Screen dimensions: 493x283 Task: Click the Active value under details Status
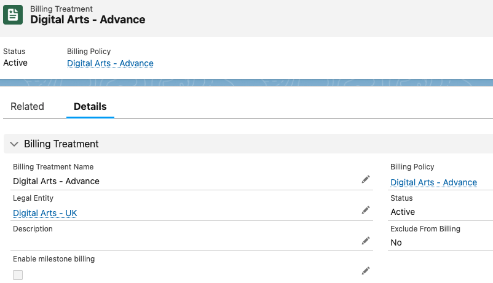point(403,212)
